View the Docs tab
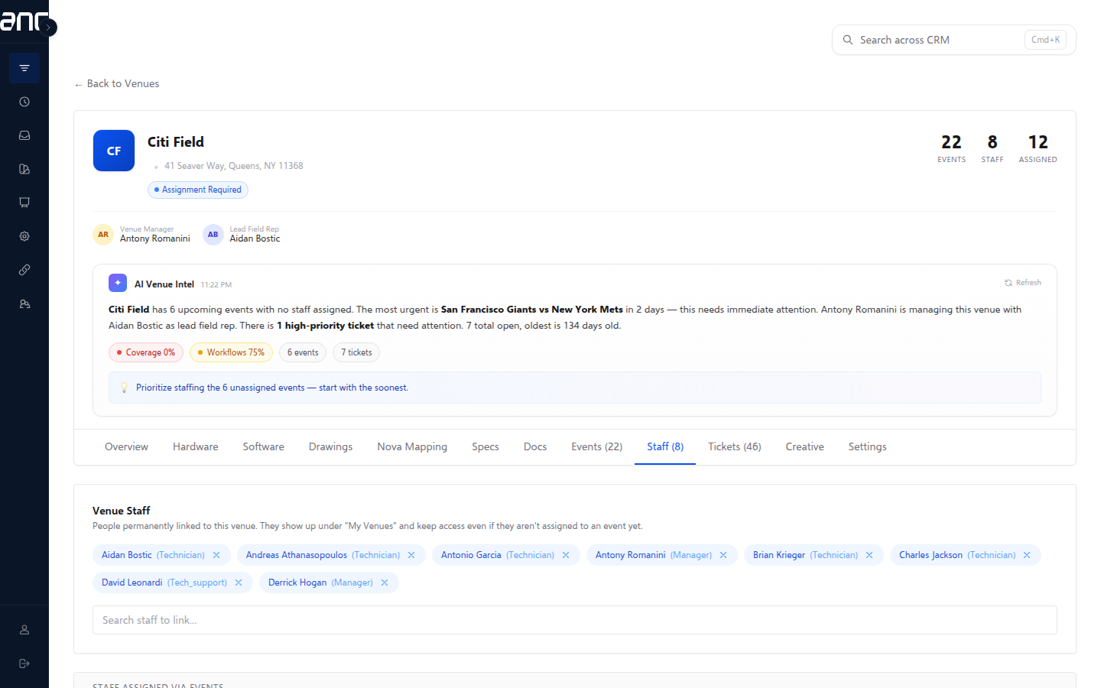 [x=535, y=446]
